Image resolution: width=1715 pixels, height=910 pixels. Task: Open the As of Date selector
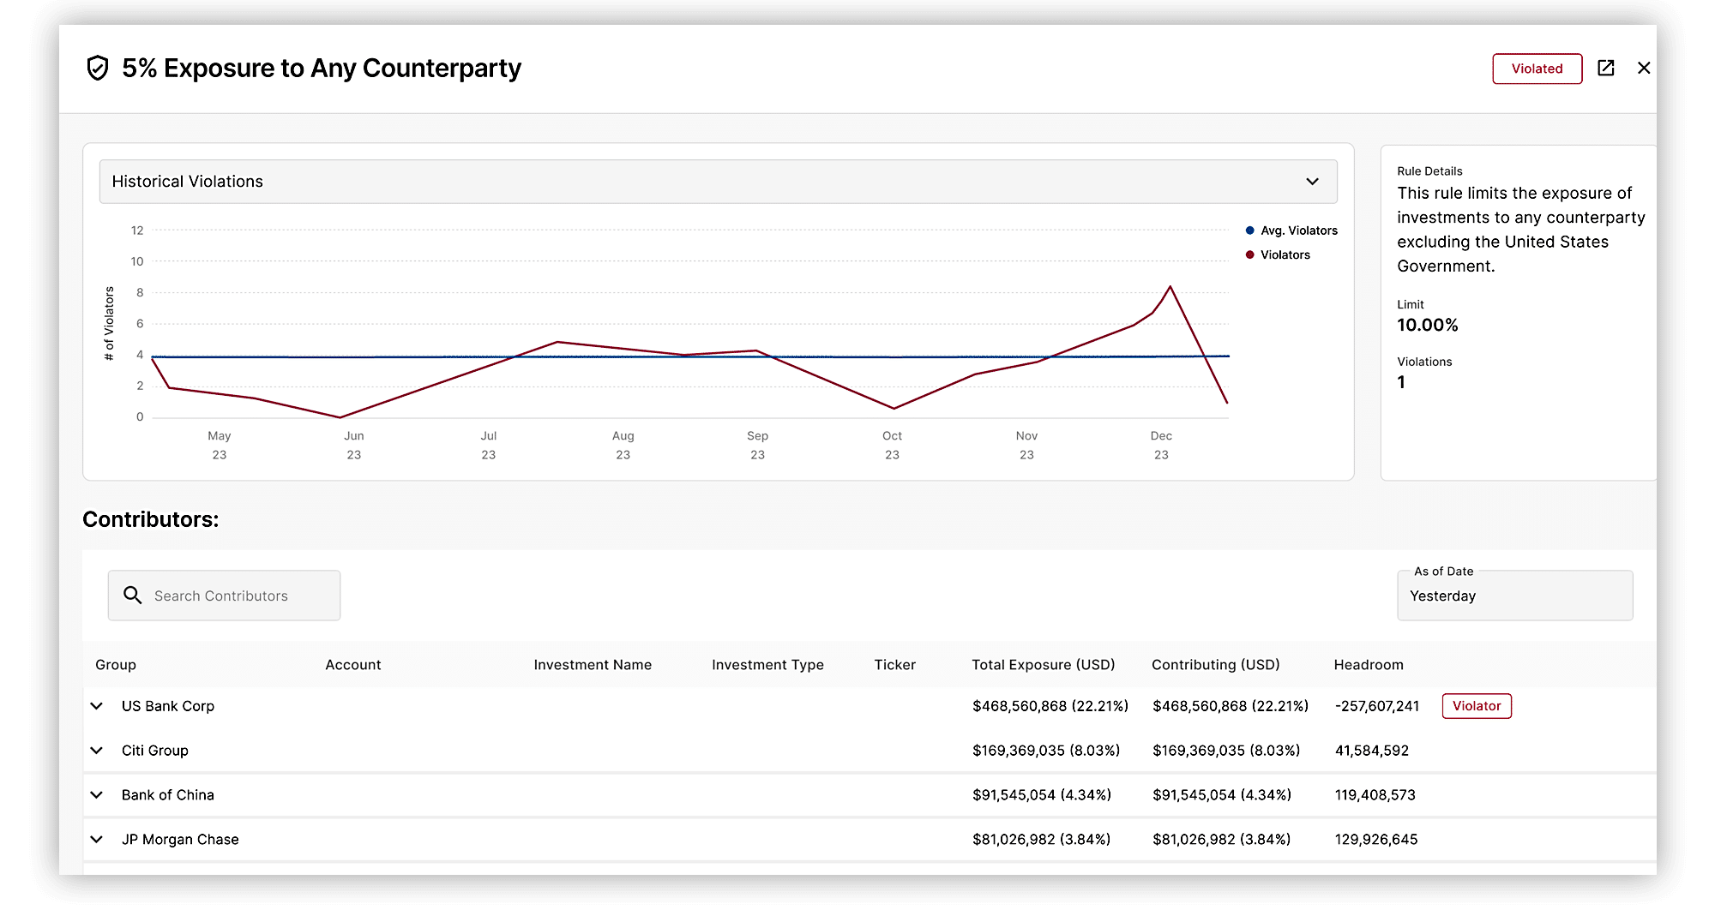[x=1514, y=596]
